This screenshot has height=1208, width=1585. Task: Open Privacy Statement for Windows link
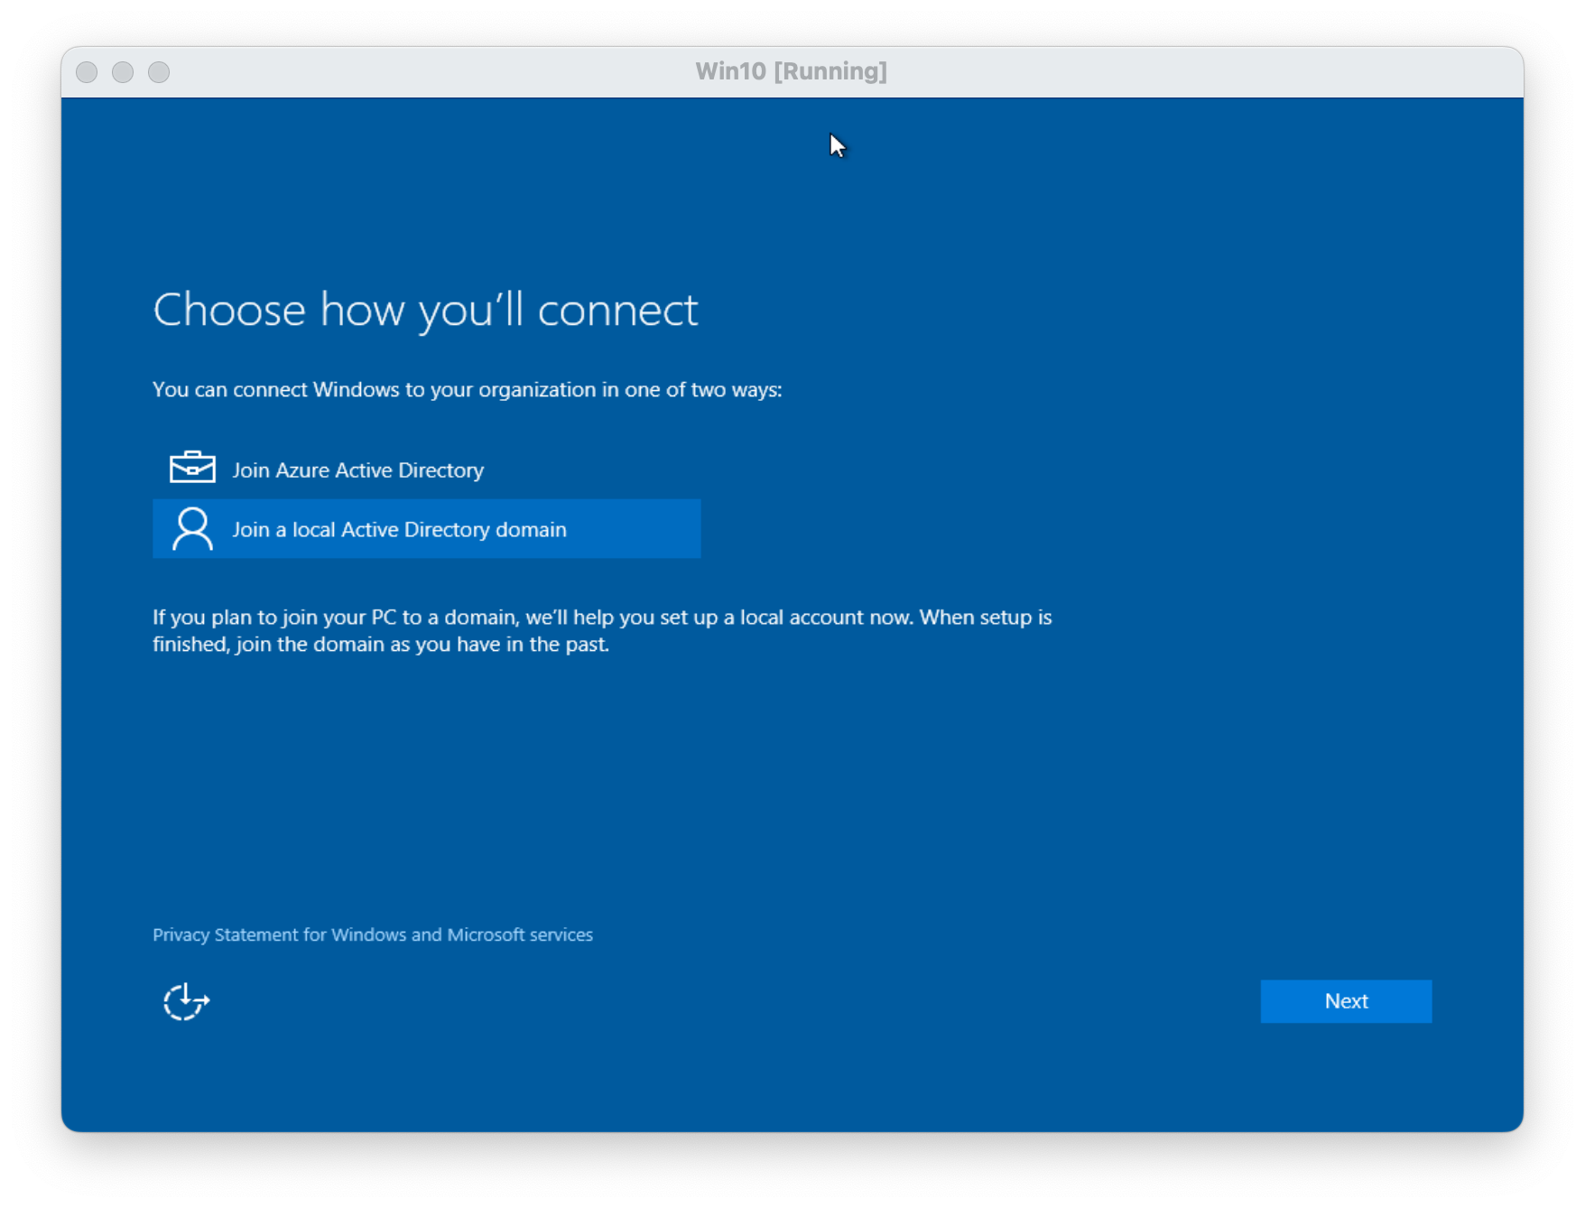[372, 935]
